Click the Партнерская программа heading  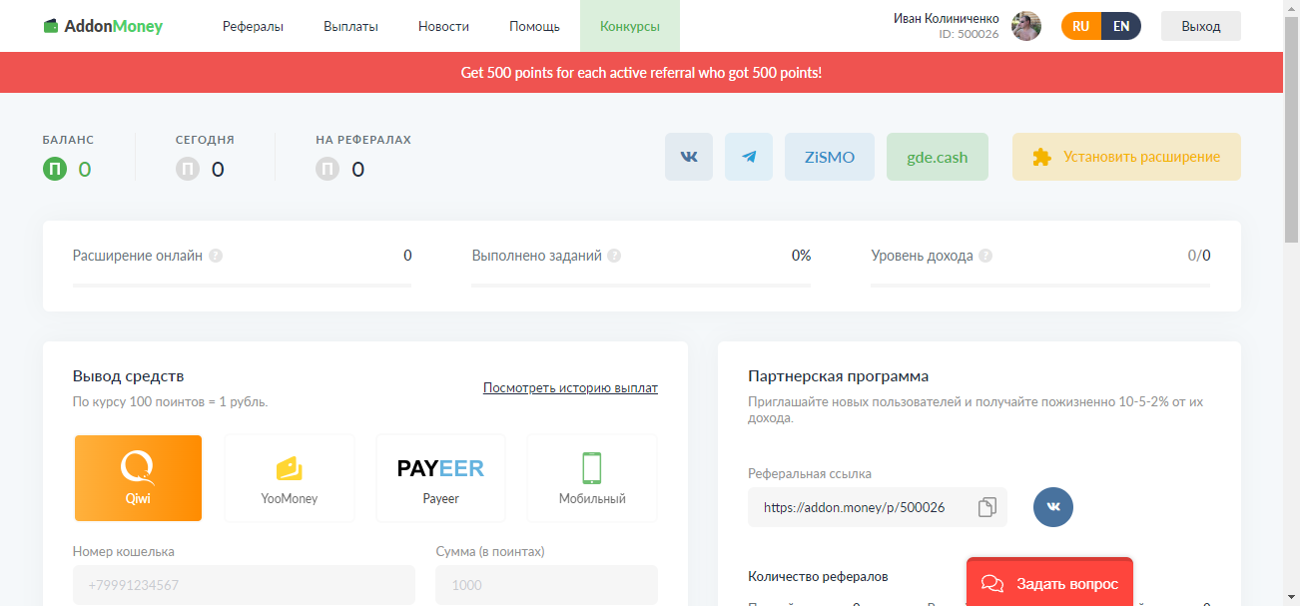point(839,376)
